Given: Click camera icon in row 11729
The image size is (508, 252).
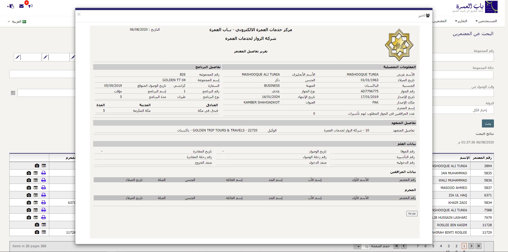Looking at the screenshot, I should [x=37, y=232].
